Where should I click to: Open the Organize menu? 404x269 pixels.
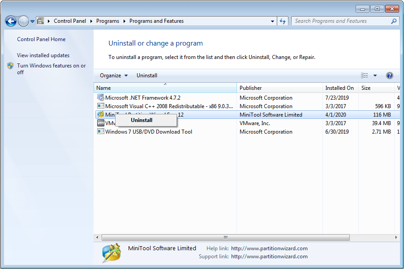click(114, 76)
